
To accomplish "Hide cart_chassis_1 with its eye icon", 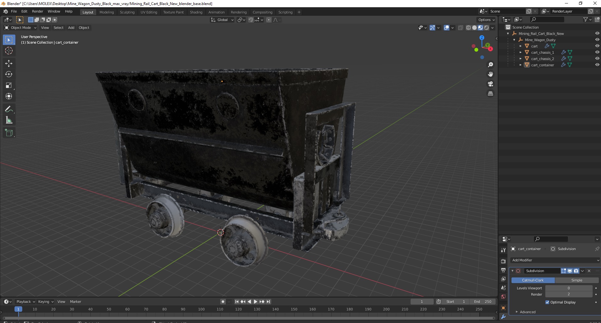I will [x=597, y=52].
